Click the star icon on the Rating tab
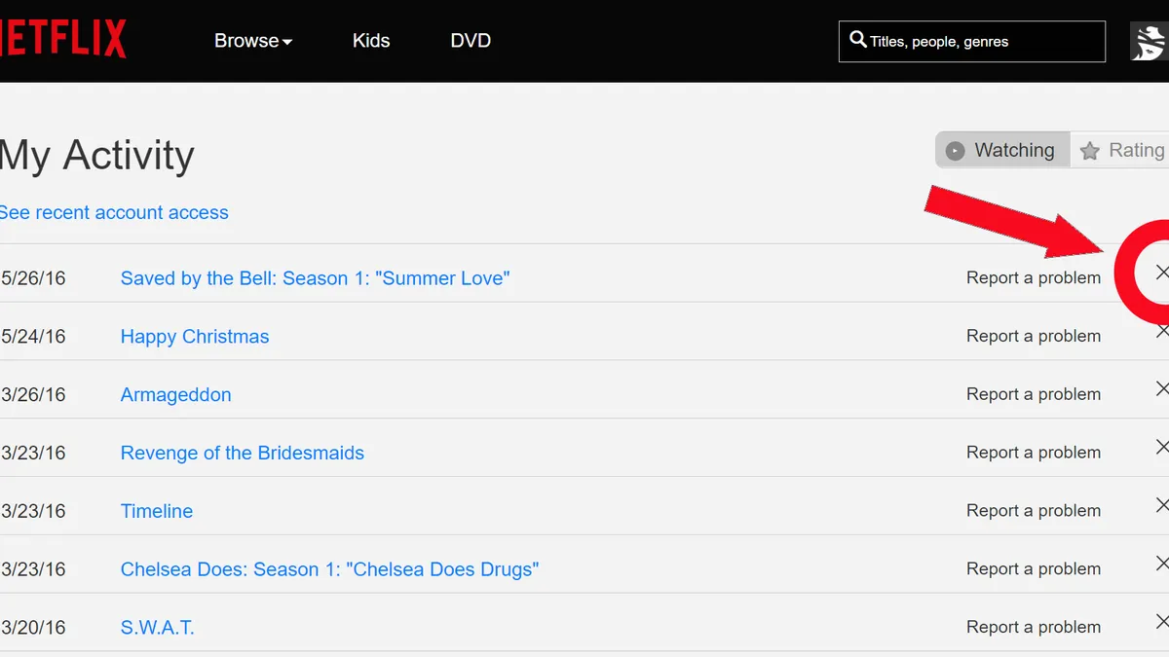The image size is (1169, 657). (x=1089, y=150)
